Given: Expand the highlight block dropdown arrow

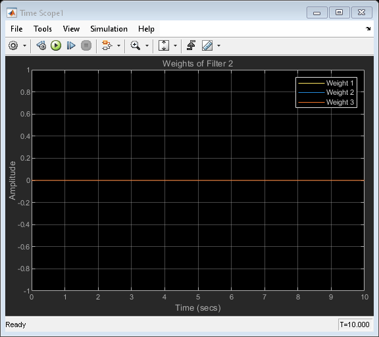Looking at the screenshot, I should [118, 45].
